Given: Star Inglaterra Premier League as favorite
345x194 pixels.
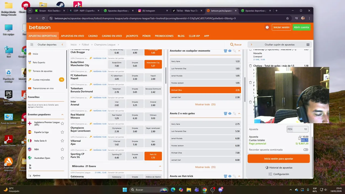Looking at the screenshot, I should 62,123.
